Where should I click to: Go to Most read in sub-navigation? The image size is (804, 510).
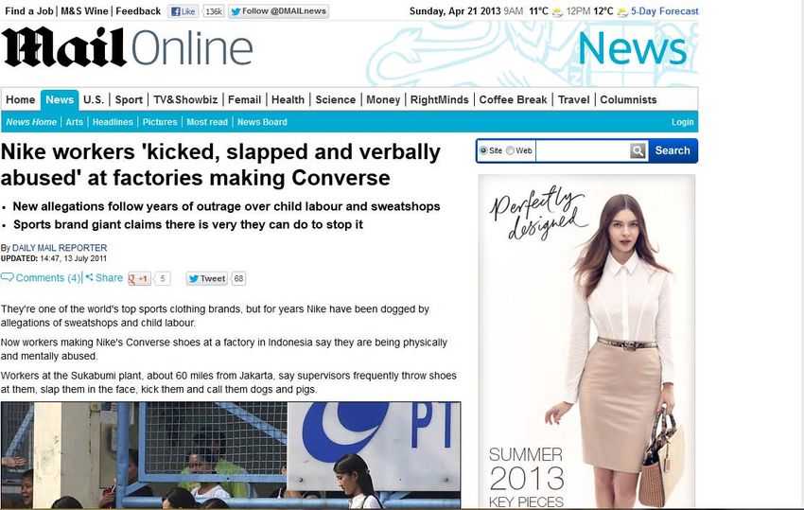(x=207, y=122)
